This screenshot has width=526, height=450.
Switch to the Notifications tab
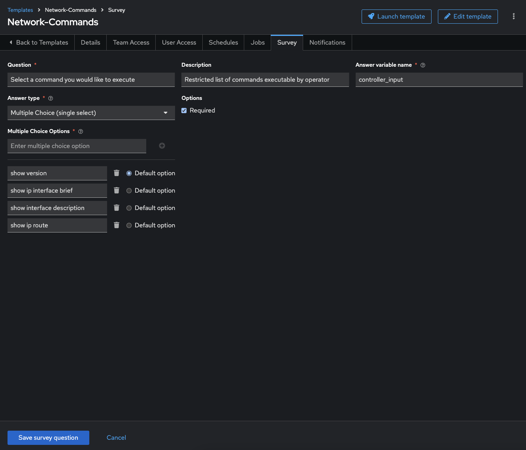[x=327, y=43]
